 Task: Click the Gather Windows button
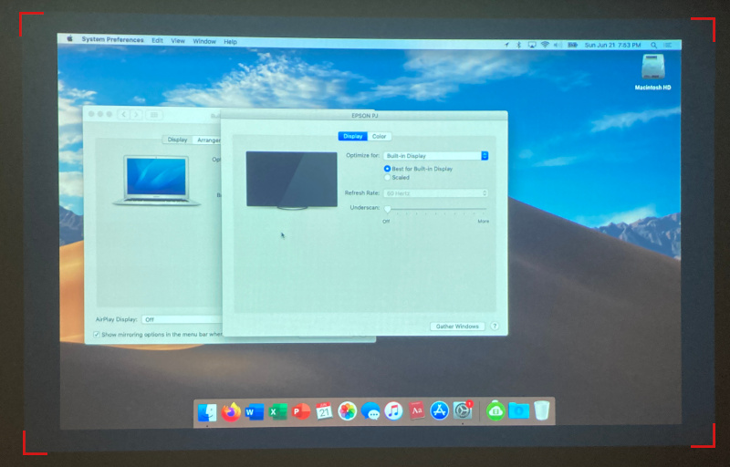457,327
